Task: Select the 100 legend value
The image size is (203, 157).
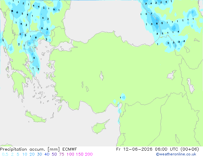Action: (70, 154)
